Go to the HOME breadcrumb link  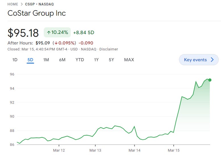click(x=13, y=4)
